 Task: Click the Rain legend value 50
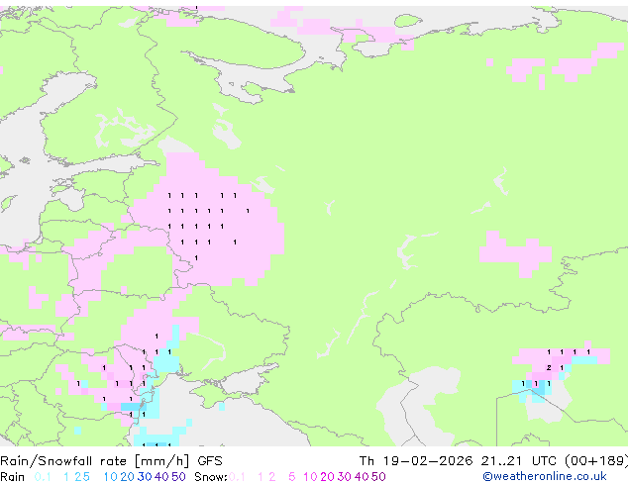coord(178,477)
